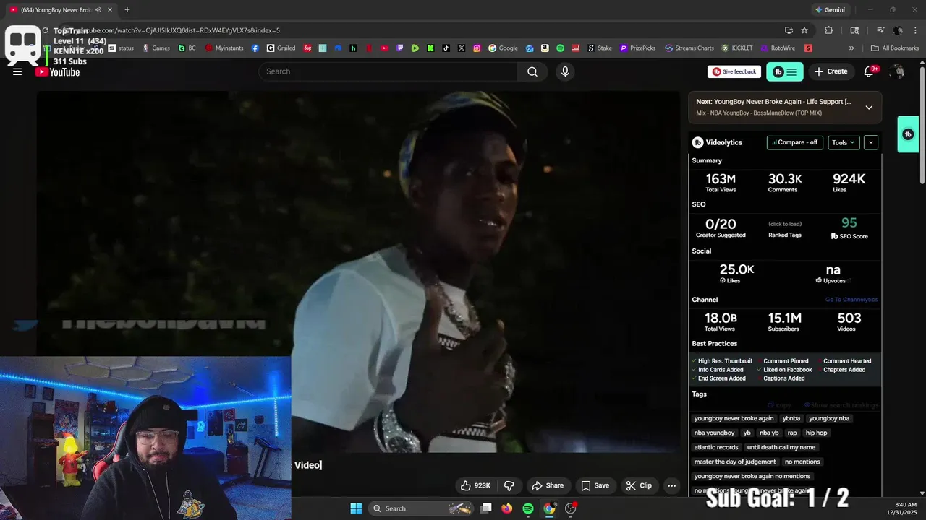Open YouTube notifications bell
Viewport: 926px width, 520px height.
click(870, 71)
